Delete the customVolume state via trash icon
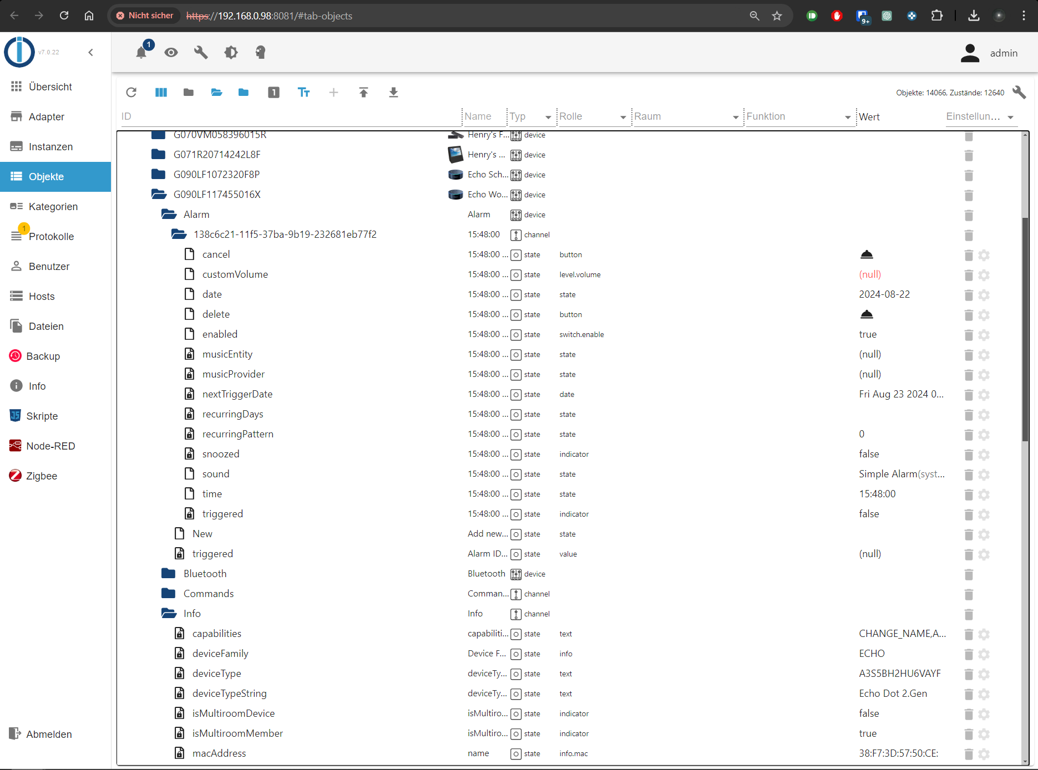Viewport: 1038px width, 770px height. pyautogui.click(x=969, y=274)
